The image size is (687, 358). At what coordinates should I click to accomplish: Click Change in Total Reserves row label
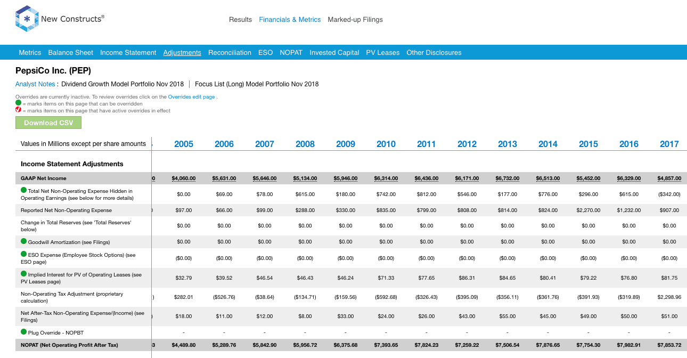(76, 226)
